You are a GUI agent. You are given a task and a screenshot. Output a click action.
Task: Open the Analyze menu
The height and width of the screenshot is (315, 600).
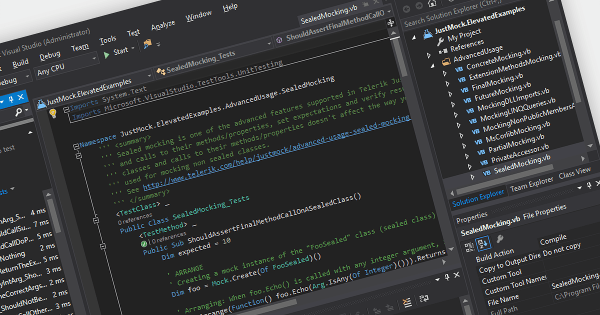(x=163, y=24)
